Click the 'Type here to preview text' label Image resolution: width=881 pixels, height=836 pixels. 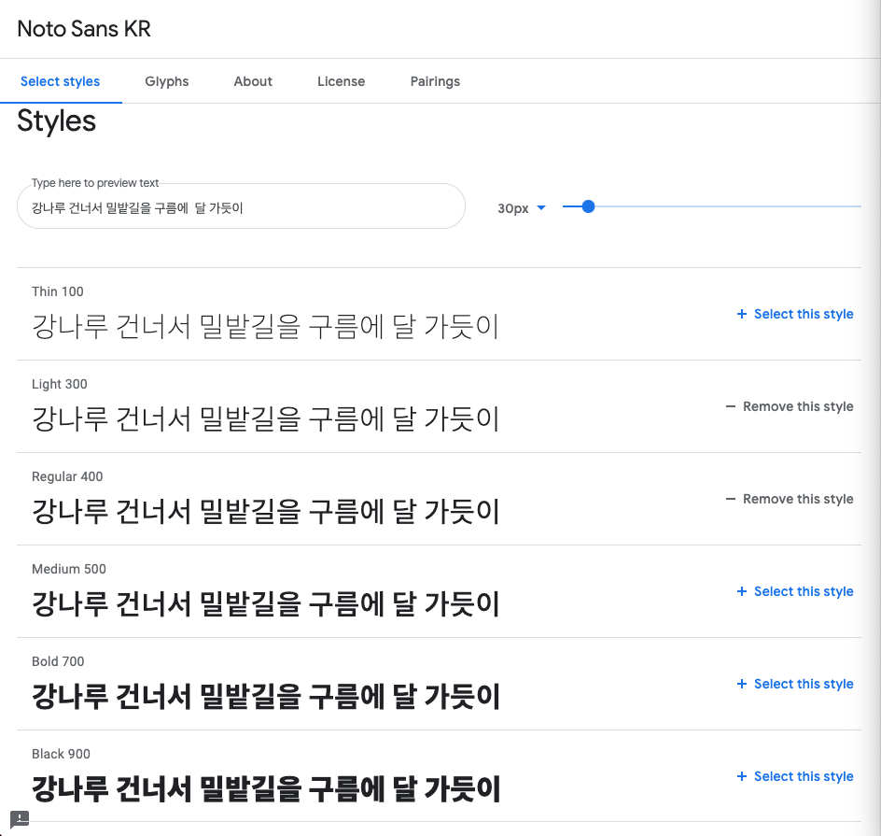tap(95, 183)
